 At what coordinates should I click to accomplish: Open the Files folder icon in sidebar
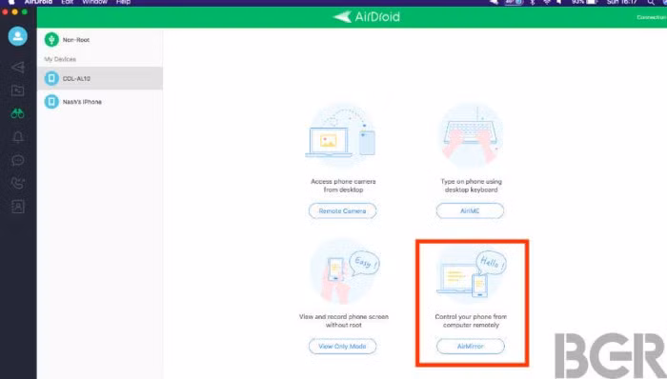point(18,90)
